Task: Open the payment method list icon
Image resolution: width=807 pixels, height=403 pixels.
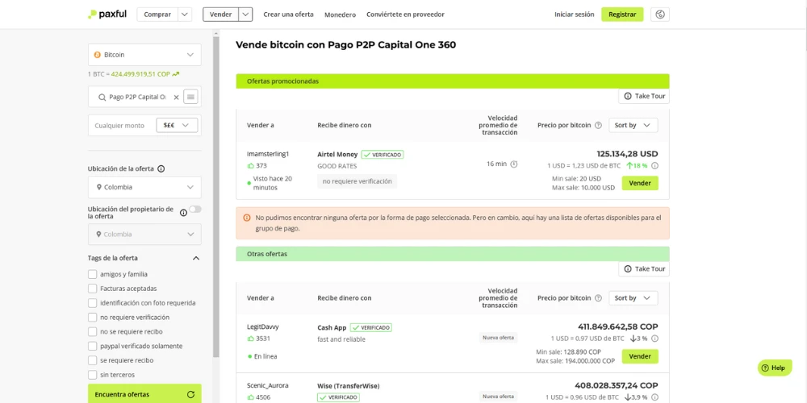Action: pyautogui.click(x=191, y=97)
